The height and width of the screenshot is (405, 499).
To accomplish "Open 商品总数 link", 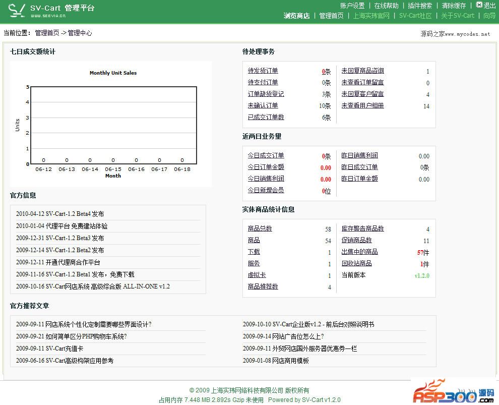I will tap(260, 228).
